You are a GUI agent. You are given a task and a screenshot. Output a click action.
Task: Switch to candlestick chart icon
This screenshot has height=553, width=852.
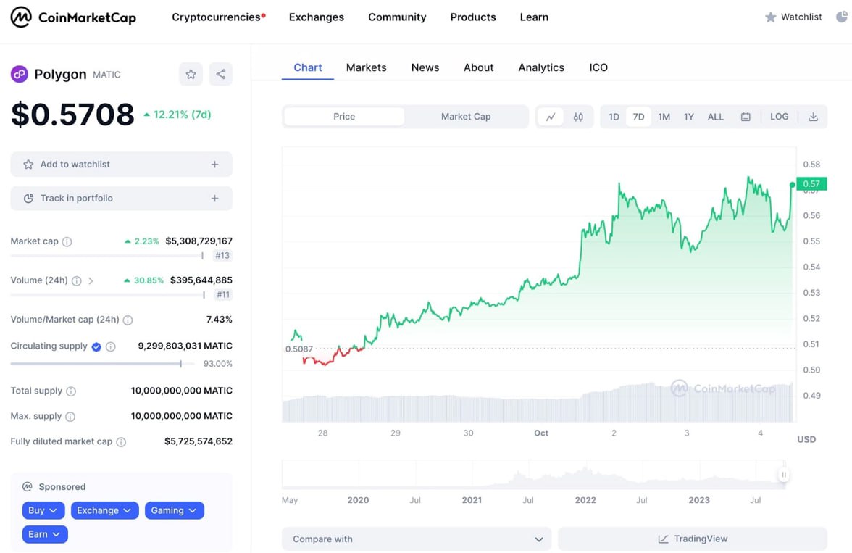point(578,117)
